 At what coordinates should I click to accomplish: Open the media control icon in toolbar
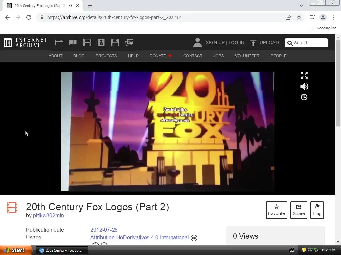click(x=312, y=17)
